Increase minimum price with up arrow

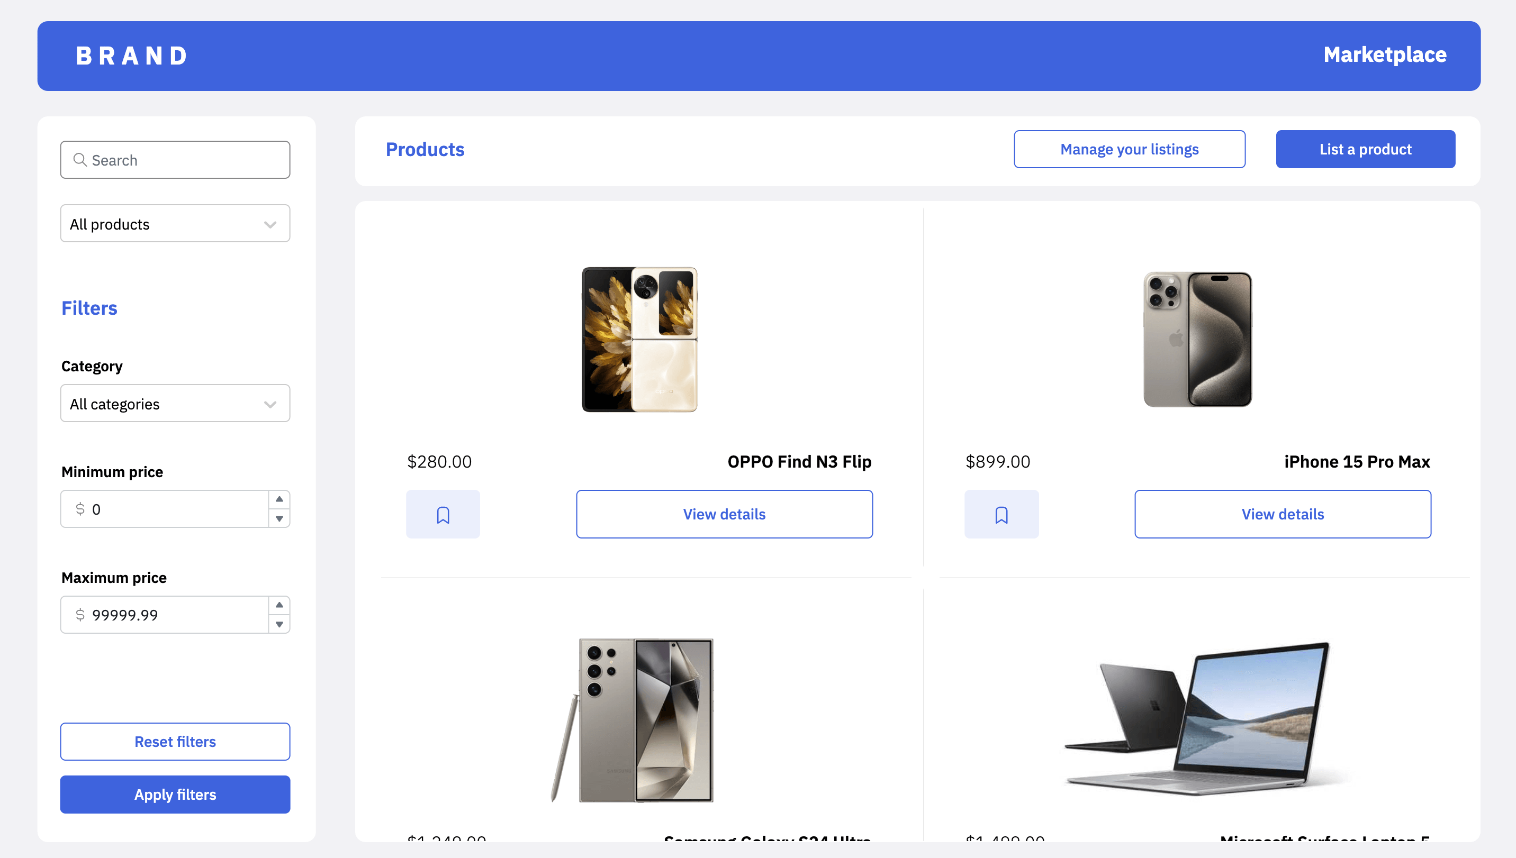click(279, 499)
